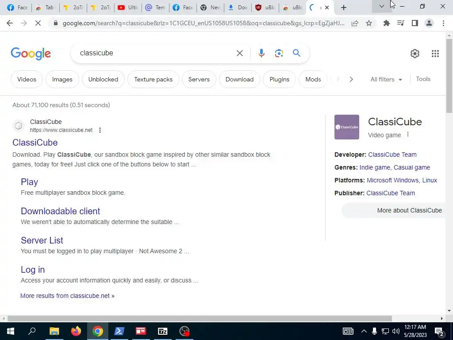Screen dimensions: 453x340
Task: Open the Extensions puzzle icon
Action: pos(386,23)
